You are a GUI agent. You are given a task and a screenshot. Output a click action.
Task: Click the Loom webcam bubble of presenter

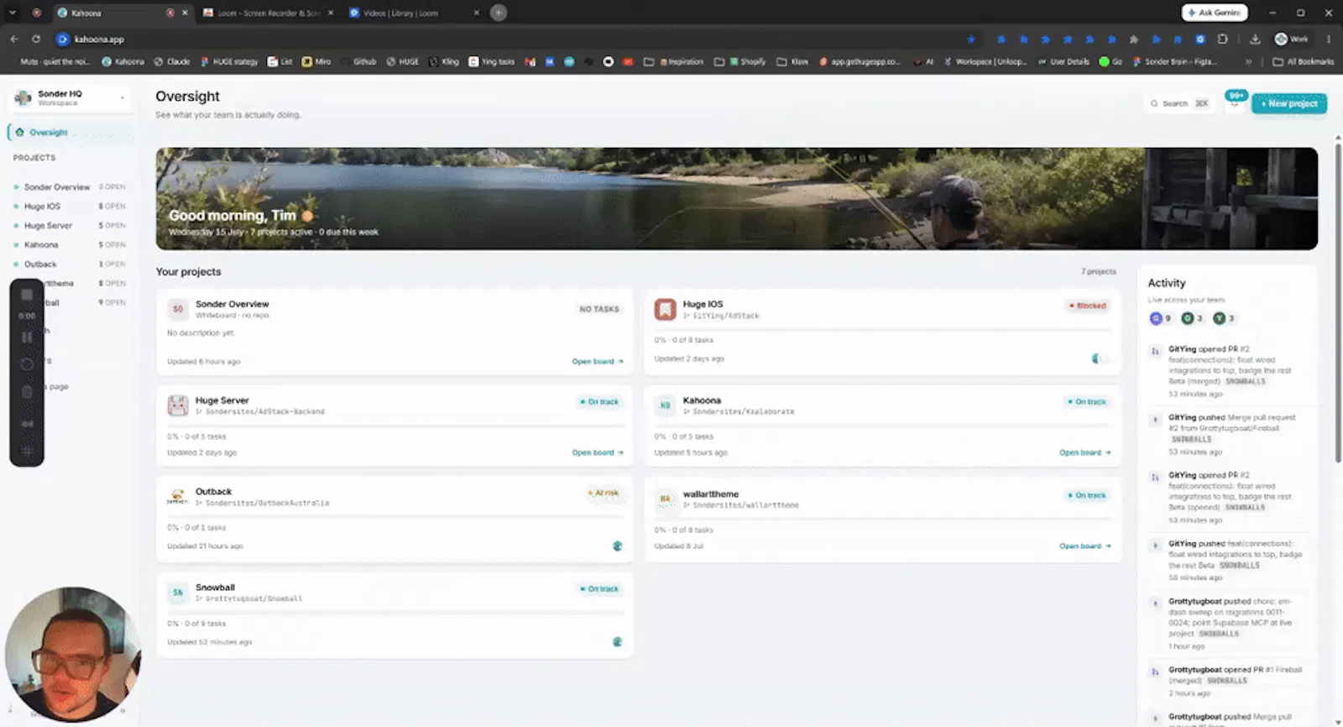pos(73,655)
